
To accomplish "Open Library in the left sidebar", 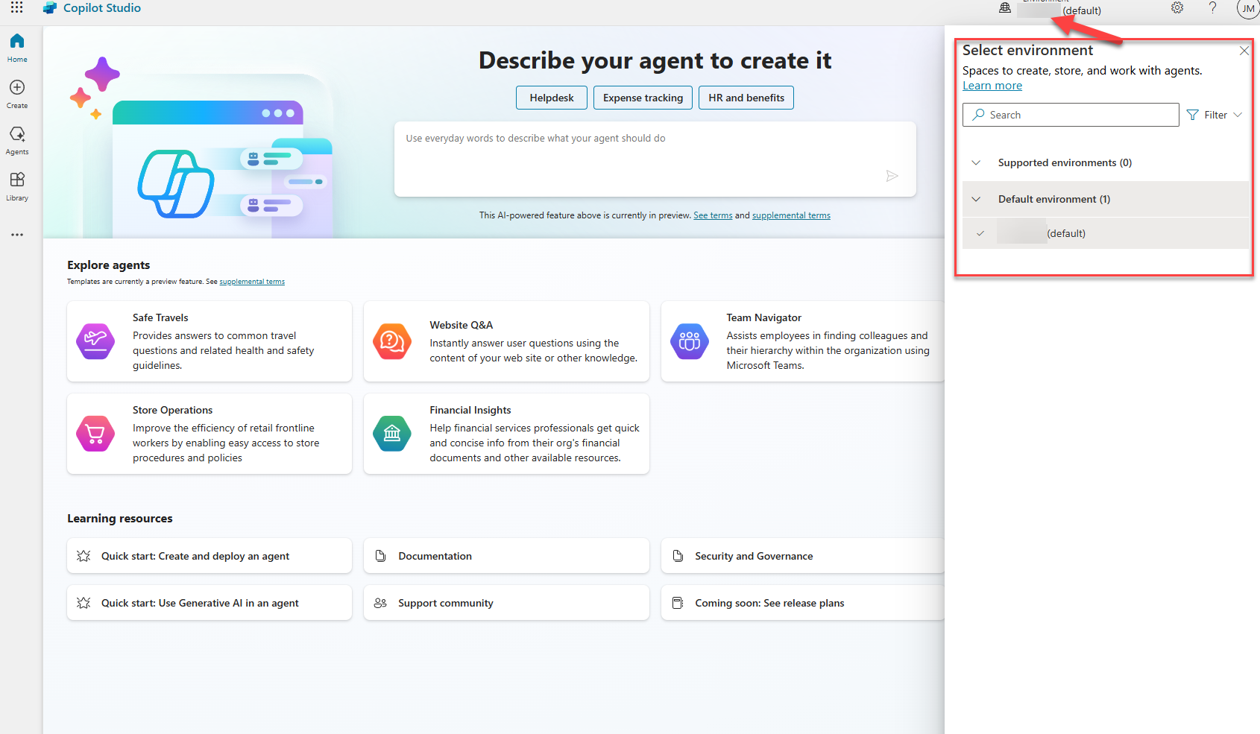I will pos(17,187).
